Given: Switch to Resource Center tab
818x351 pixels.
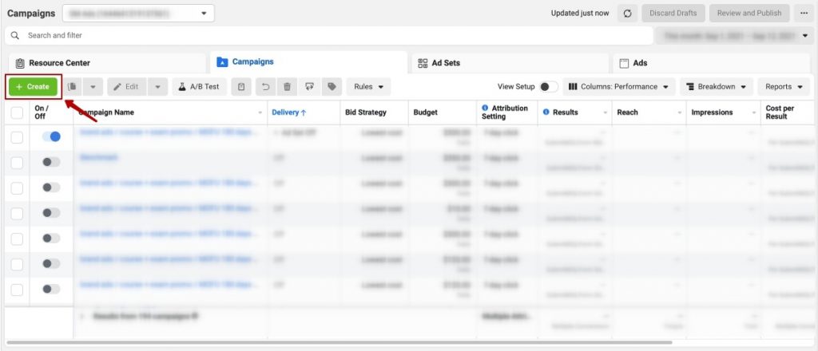Looking at the screenshot, I should 108,63.
